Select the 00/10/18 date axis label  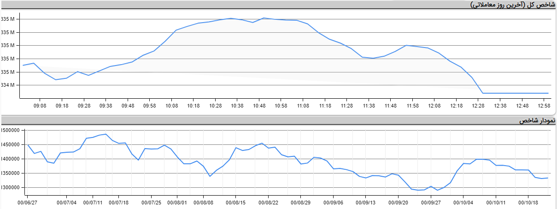pyautogui.click(x=528, y=202)
